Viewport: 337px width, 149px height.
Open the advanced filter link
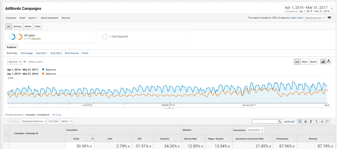289,121
